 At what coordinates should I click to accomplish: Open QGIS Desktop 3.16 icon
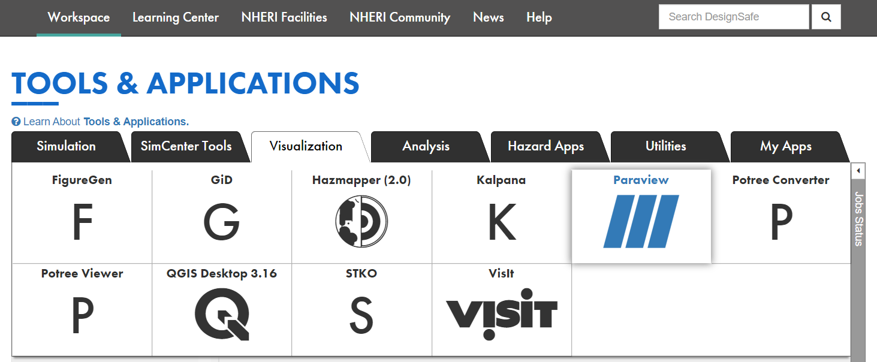pyautogui.click(x=222, y=315)
